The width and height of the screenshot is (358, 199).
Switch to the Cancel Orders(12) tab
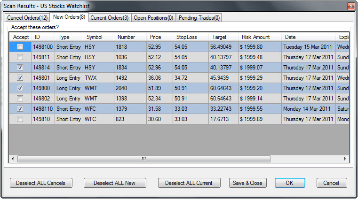coord(27,18)
